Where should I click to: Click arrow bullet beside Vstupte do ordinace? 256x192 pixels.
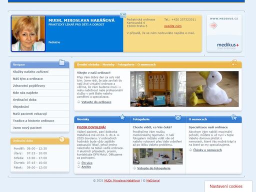(78, 102)
